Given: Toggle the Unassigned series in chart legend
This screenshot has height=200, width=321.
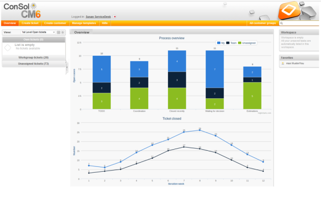Looking at the screenshot, I should tap(247, 43).
